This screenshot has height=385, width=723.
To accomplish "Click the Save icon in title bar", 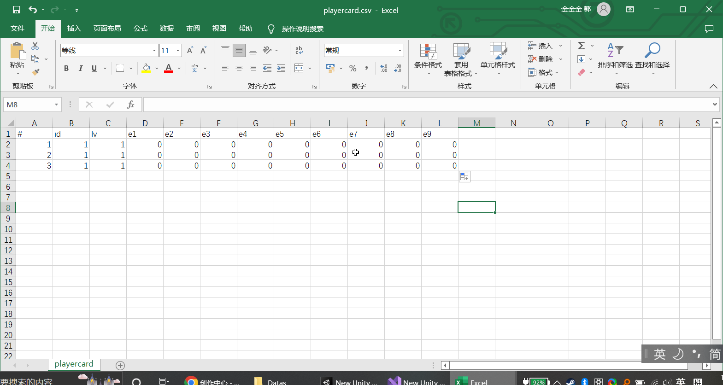I will (17, 10).
